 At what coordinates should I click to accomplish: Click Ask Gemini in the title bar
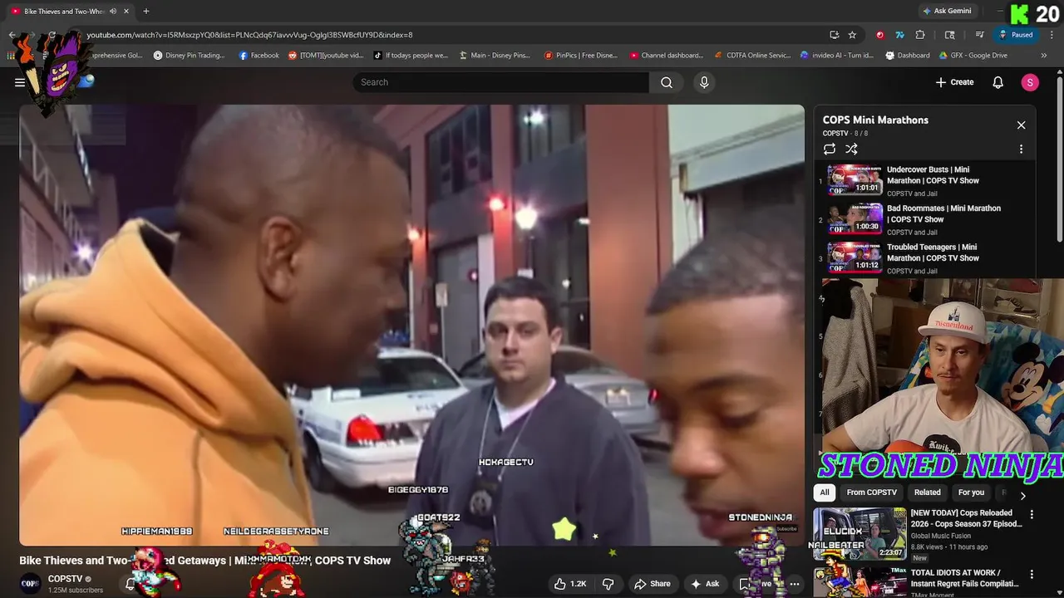click(948, 11)
